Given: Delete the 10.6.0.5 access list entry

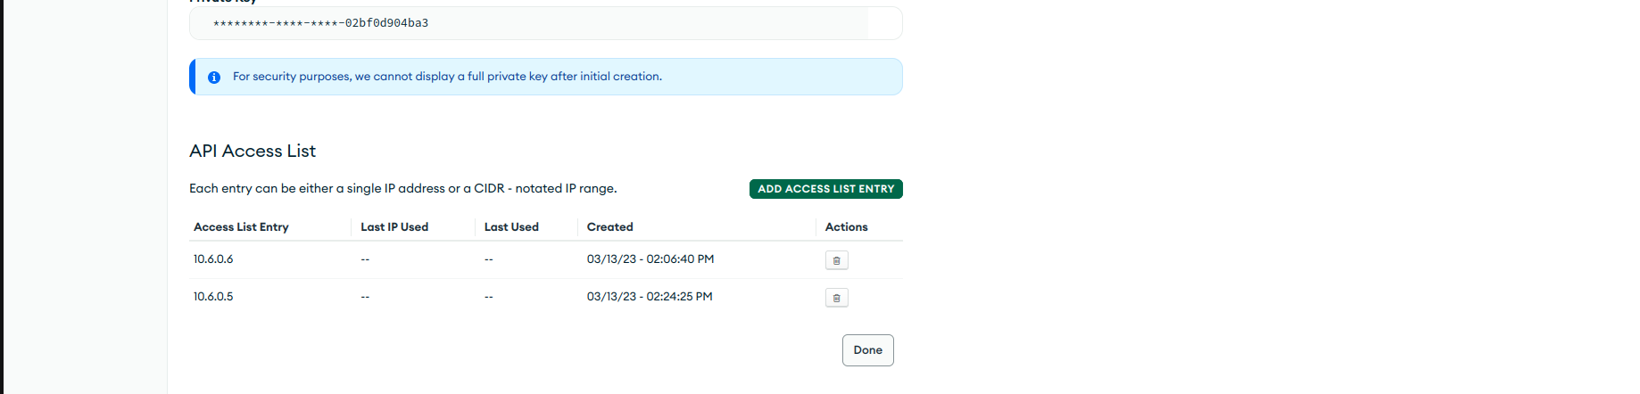Looking at the screenshot, I should (836, 298).
